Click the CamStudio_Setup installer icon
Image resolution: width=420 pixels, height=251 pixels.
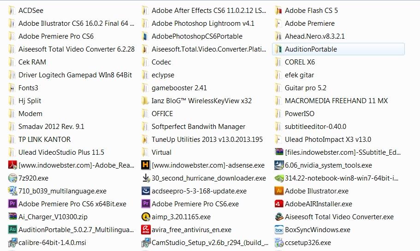point(145,242)
